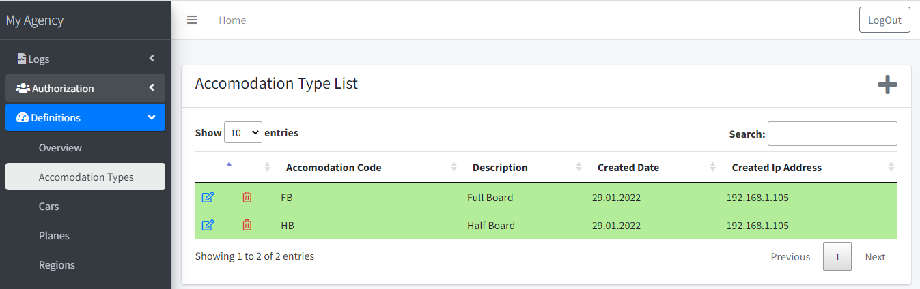Edit the HB Half Board row
920x289 pixels.
coord(208,225)
